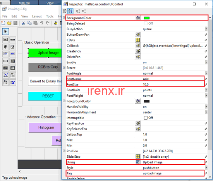Expand the Extent property
Image resolution: width=213 pixels, height=181 pixels.
coord(64,68)
